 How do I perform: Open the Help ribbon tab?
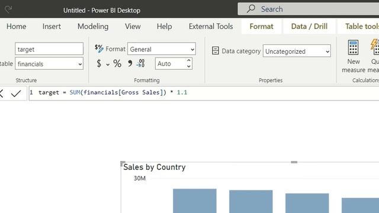click(x=165, y=26)
